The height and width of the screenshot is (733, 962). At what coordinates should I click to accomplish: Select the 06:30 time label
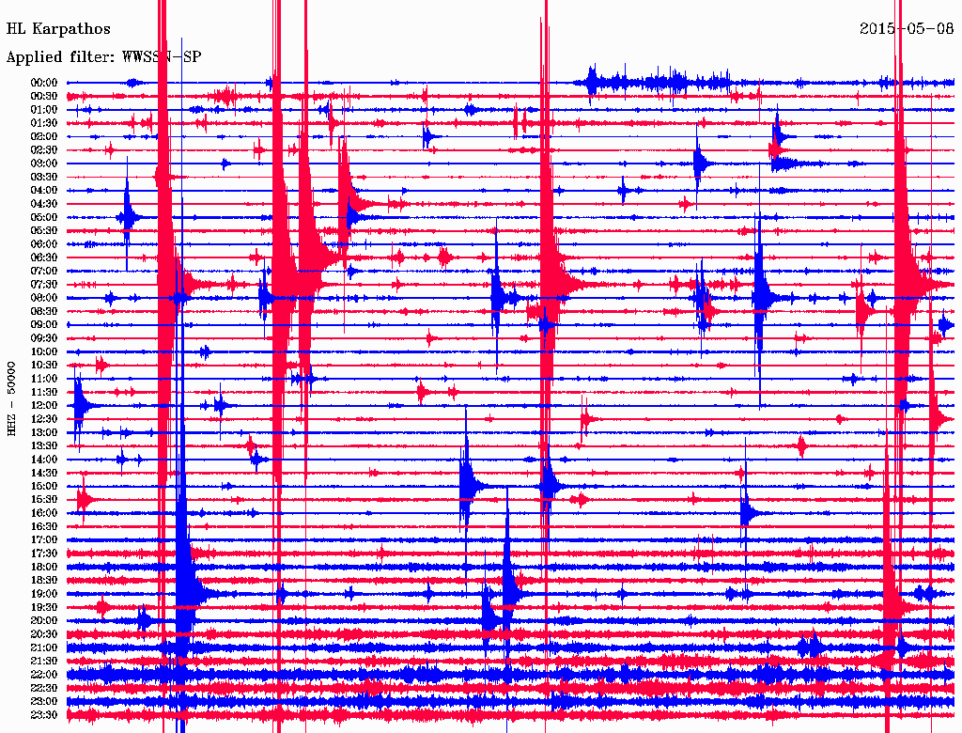[x=44, y=257]
